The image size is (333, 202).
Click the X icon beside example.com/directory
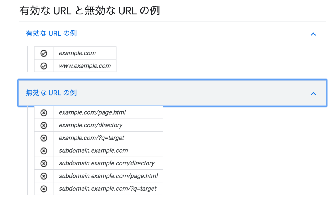pyautogui.click(x=44, y=126)
